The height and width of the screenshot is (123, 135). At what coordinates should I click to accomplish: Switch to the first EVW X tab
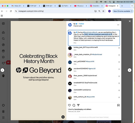pos(34,6)
